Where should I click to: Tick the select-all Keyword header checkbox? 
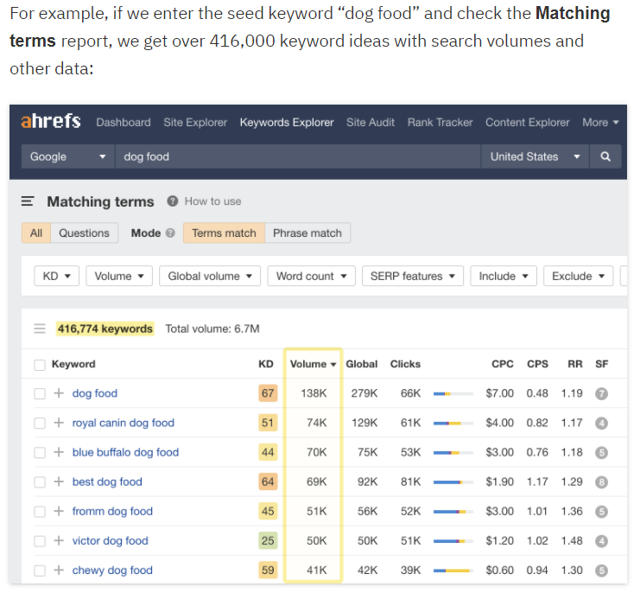[x=40, y=365]
